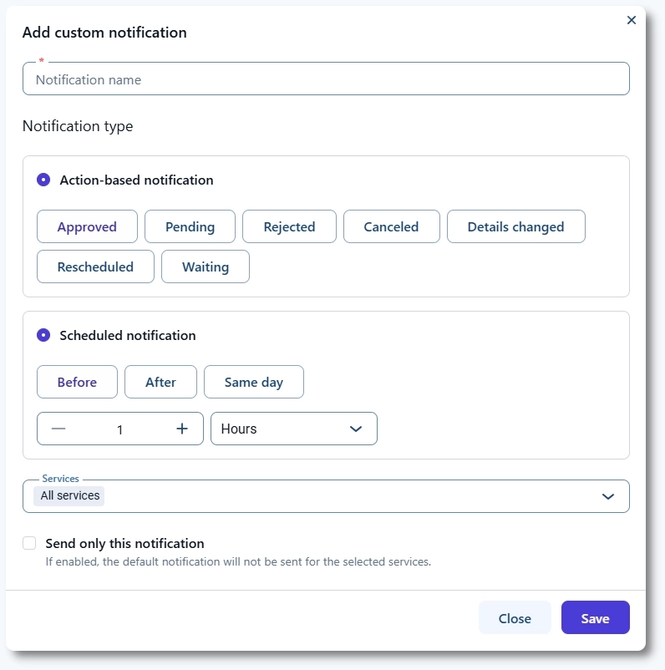Click the minus icon to decrease hours
The width and height of the screenshot is (665, 670).
point(58,429)
